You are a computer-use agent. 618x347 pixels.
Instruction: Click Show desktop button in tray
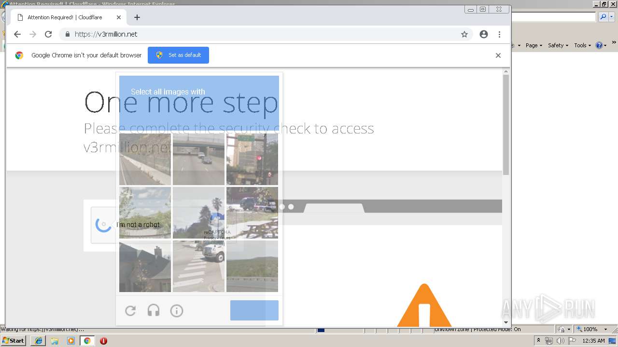pos(613,341)
